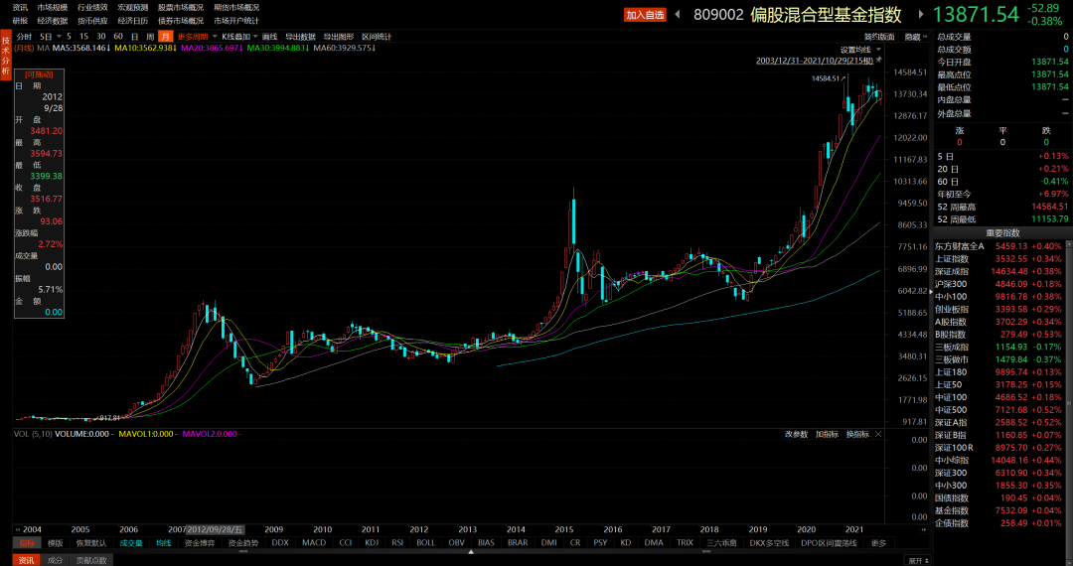The image size is (1073, 566).
Task: Switch to the 月 monthly period
Action: click(x=165, y=37)
